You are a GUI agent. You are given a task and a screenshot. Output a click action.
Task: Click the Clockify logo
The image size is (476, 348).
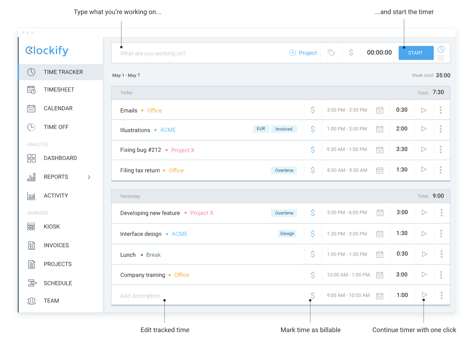pyautogui.click(x=47, y=50)
